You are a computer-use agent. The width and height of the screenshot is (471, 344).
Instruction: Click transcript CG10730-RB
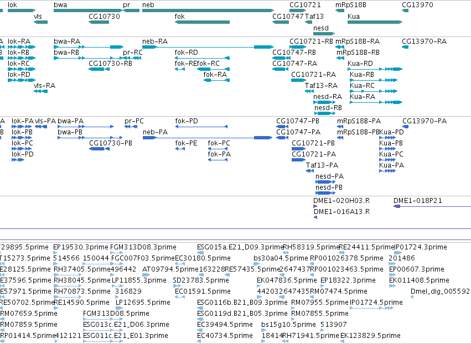pyautogui.click(x=110, y=64)
